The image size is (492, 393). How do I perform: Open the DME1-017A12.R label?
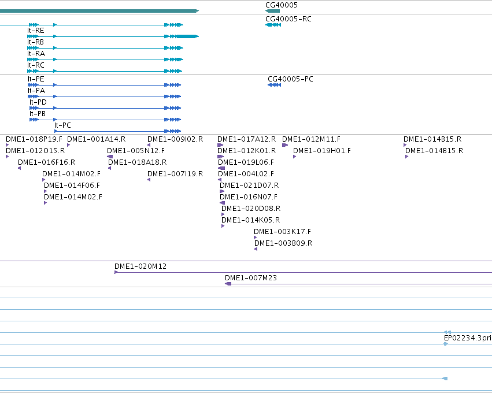pos(246,139)
